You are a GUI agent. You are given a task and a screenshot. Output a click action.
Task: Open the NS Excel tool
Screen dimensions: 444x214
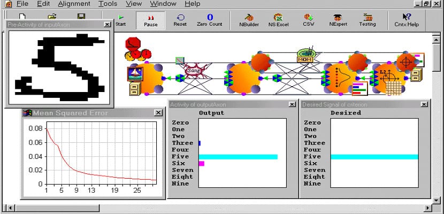click(278, 21)
